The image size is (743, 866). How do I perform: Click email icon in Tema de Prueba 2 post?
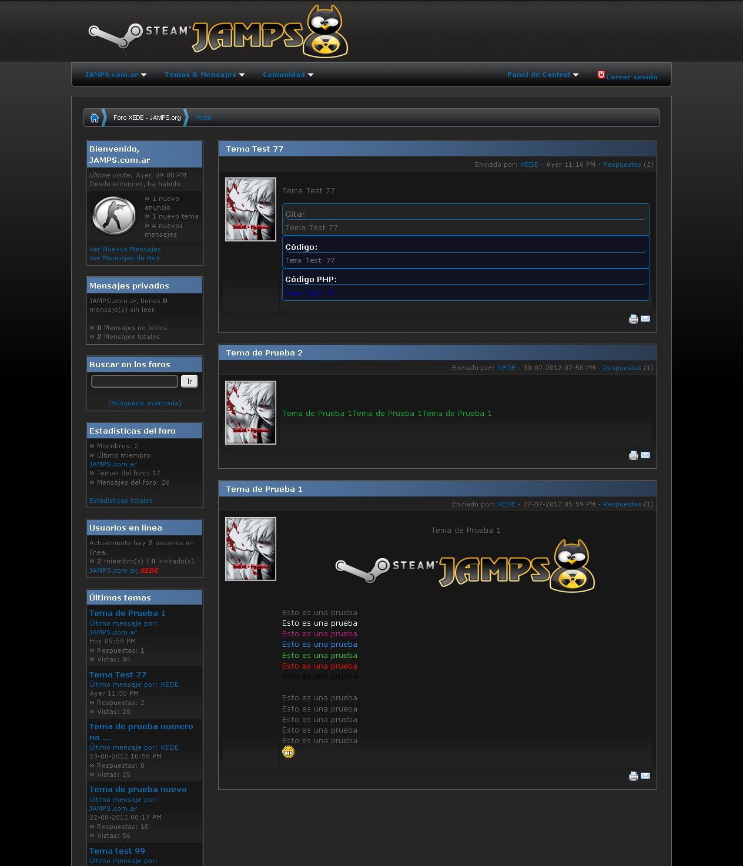(645, 455)
